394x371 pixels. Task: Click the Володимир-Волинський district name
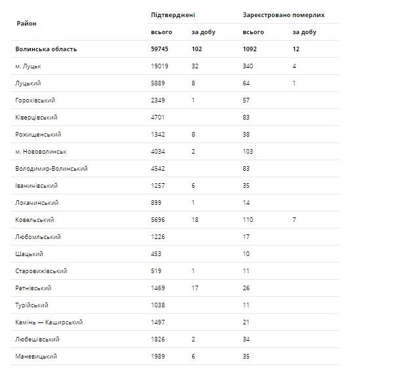50,169
